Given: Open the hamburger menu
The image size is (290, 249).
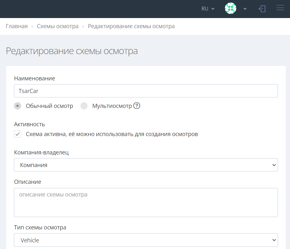Looking at the screenshot, I should click(x=280, y=8).
